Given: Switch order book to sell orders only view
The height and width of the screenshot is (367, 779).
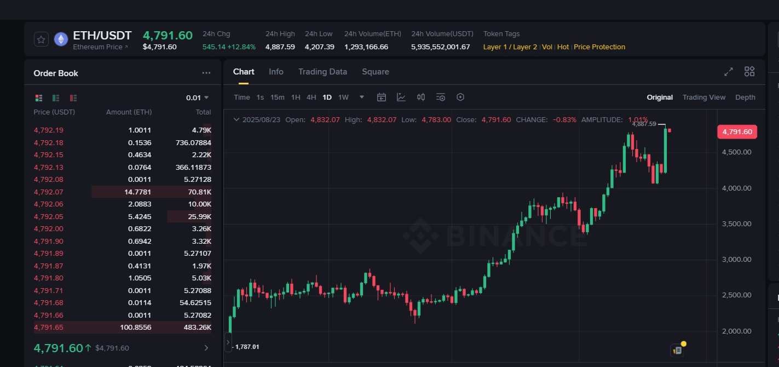Looking at the screenshot, I should (73, 98).
